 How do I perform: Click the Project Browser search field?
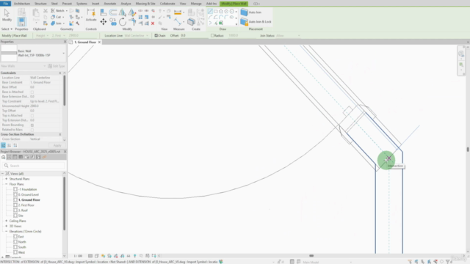(33, 166)
